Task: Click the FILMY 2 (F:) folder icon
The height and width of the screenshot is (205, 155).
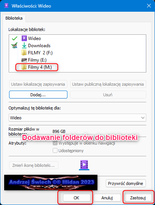Action: 24,52
